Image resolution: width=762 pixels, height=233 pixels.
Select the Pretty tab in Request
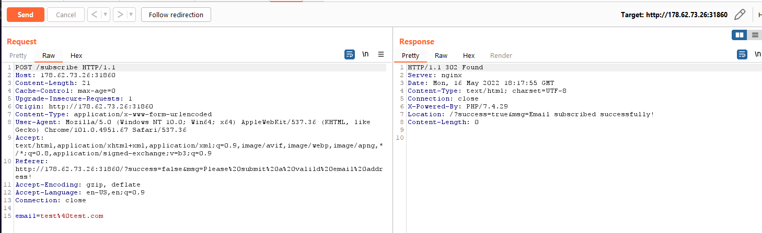click(18, 55)
